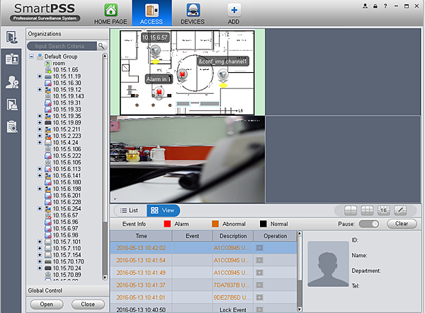
Task: Select the room map item in tree
Action: click(55, 64)
